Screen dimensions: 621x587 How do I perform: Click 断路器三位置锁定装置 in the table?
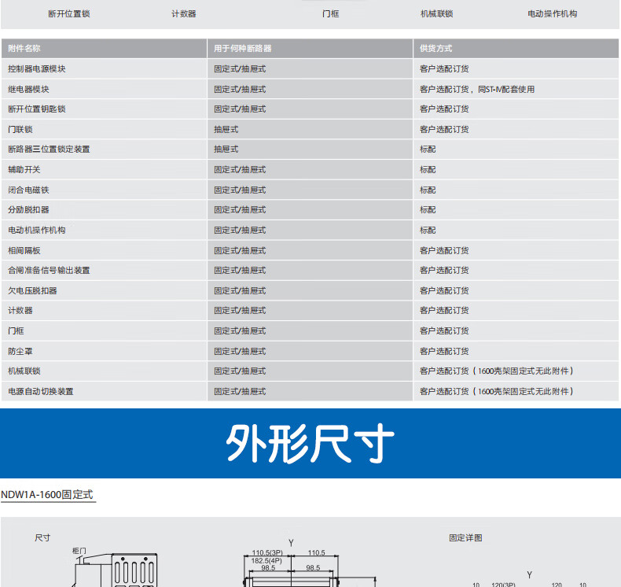[49, 150]
